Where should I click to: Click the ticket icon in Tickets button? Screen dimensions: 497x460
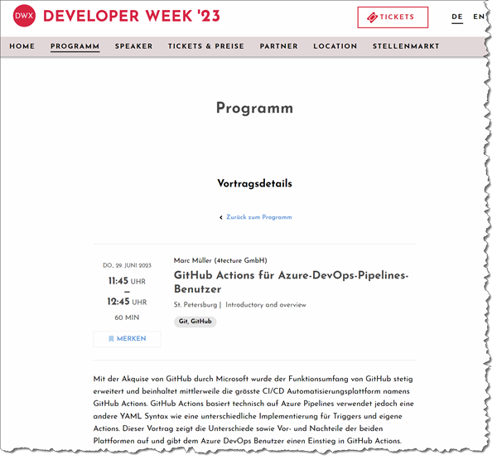coord(372,17)
